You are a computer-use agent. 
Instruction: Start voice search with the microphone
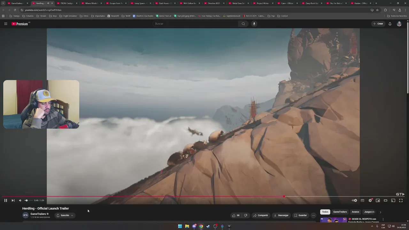tap(254, 24)
